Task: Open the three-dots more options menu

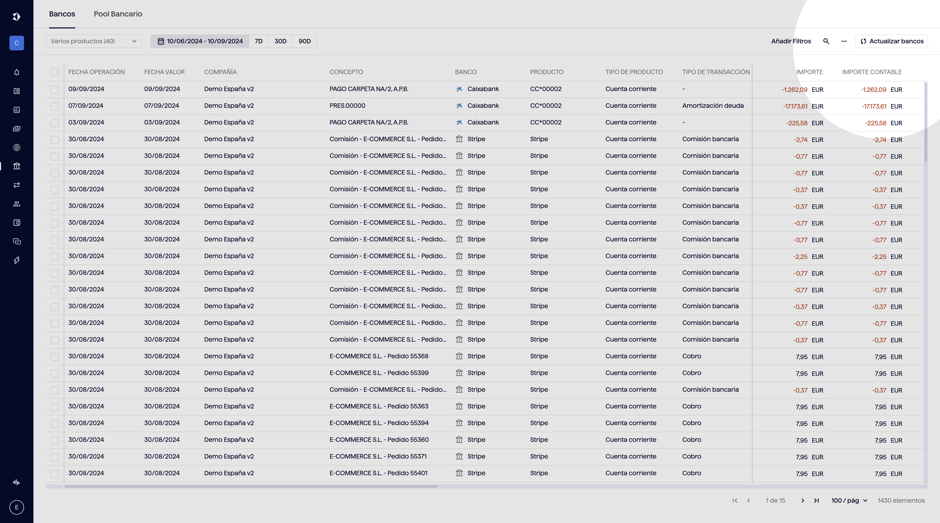Action: coord(844,41)
